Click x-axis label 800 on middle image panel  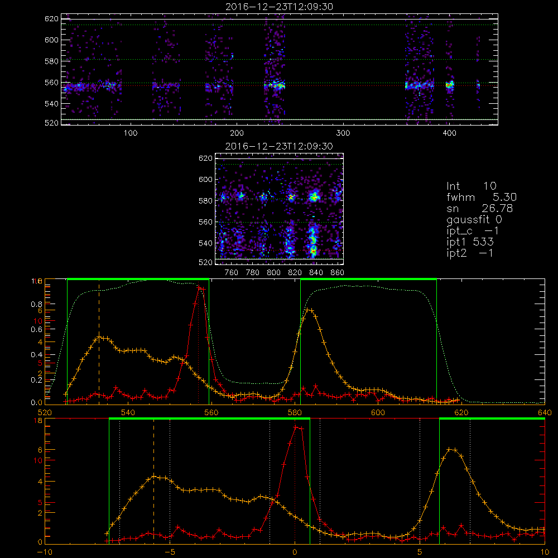tap(273, 273)
